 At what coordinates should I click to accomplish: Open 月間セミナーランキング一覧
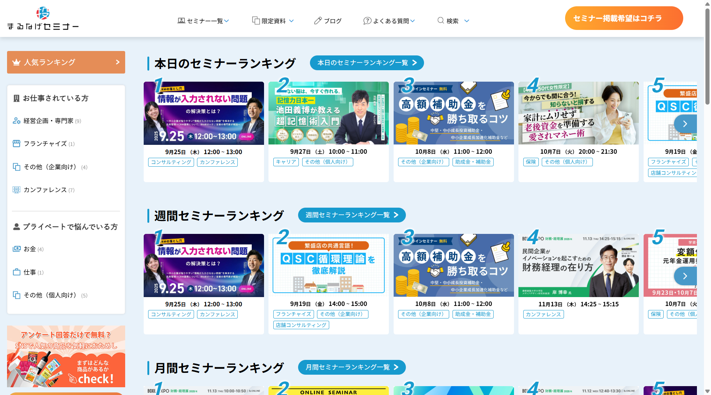coord(352,367)
